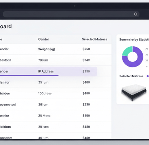Click the Summsire by Statistics card title
149x145 pixels.
pyautogui.click(x=134, y=40)
